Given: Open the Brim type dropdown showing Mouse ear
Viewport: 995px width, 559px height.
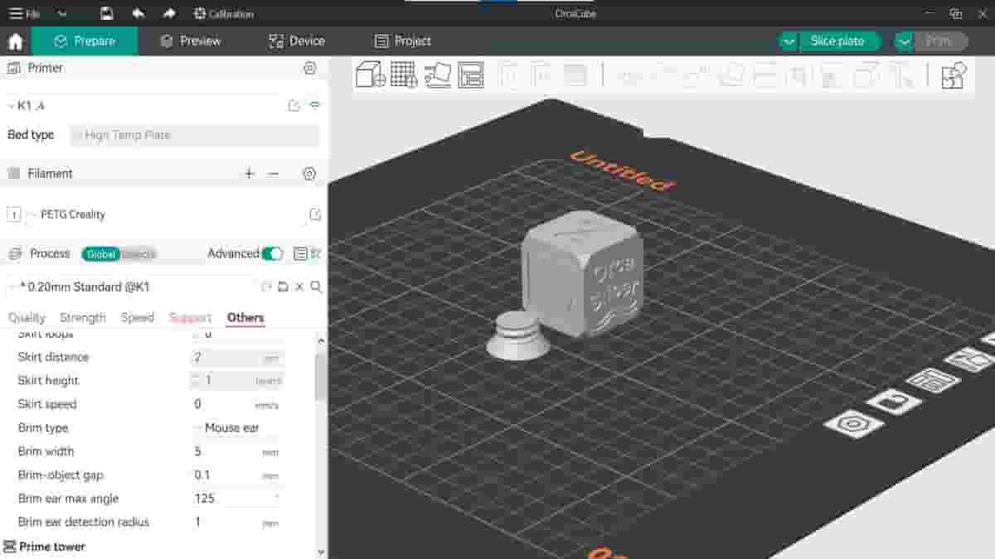Looking at the screenshot, I should tap(236, 427).
